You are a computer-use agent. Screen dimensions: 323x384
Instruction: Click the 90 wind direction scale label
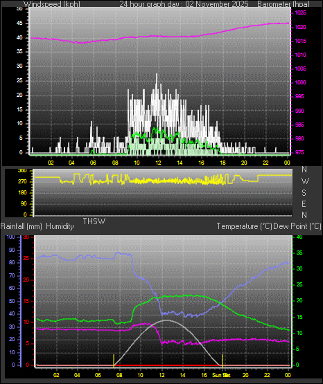(24, 203)
